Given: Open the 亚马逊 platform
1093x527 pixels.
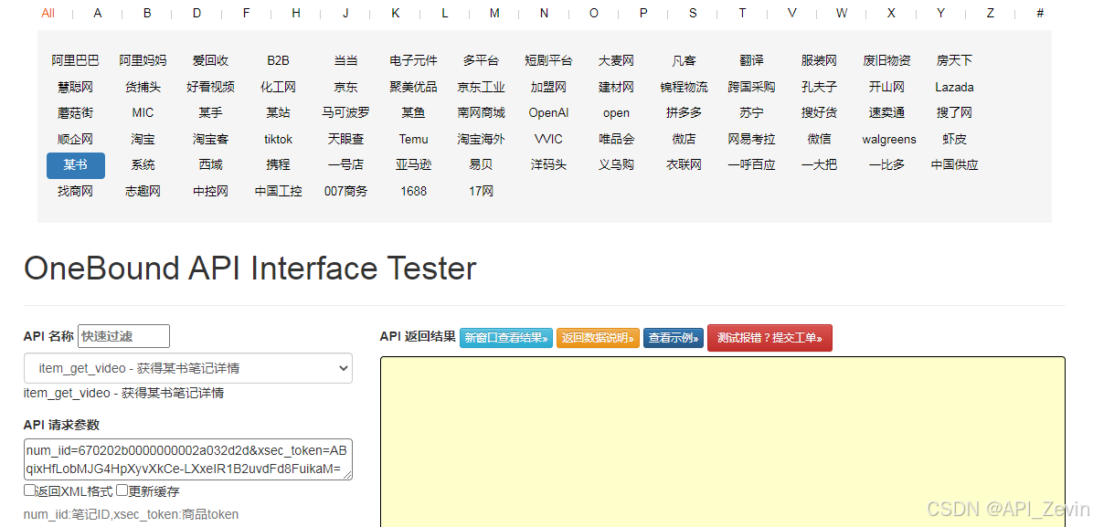Looking at the screenshot, I should [x=413, y=165].
